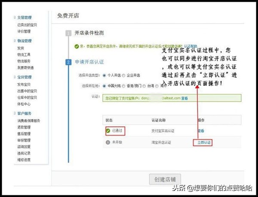Screen dimensions: 258x197
Task: Go to 发货 in sidebar
Action: 21,48
